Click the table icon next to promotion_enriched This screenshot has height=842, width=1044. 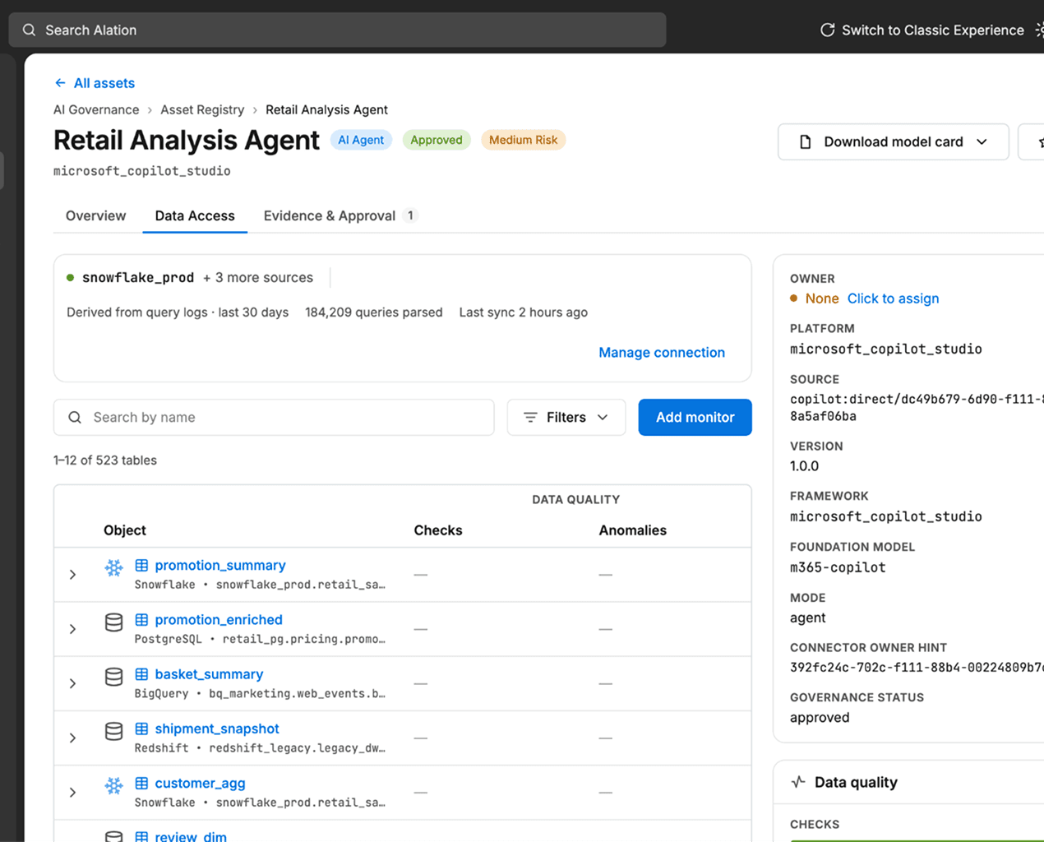[141, 620]
